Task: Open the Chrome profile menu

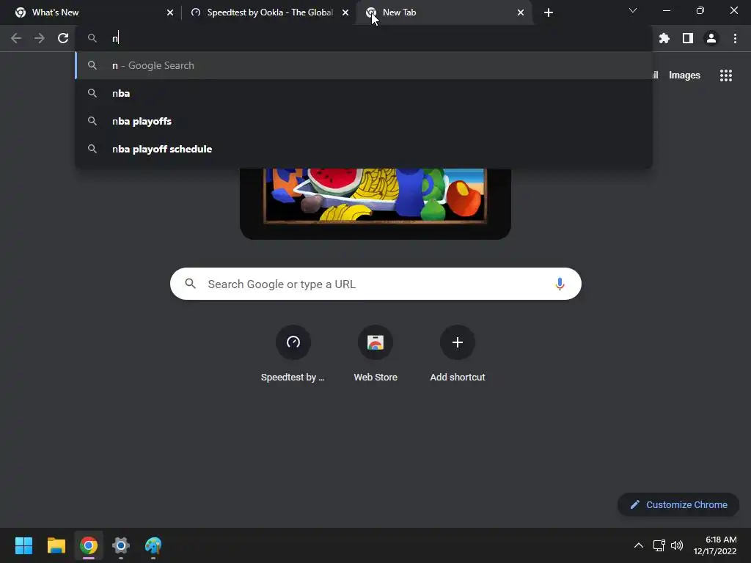Action: click(x=711, y=38)
